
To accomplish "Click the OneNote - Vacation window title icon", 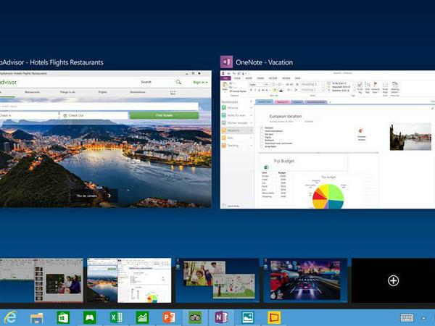I will [226, 62].
